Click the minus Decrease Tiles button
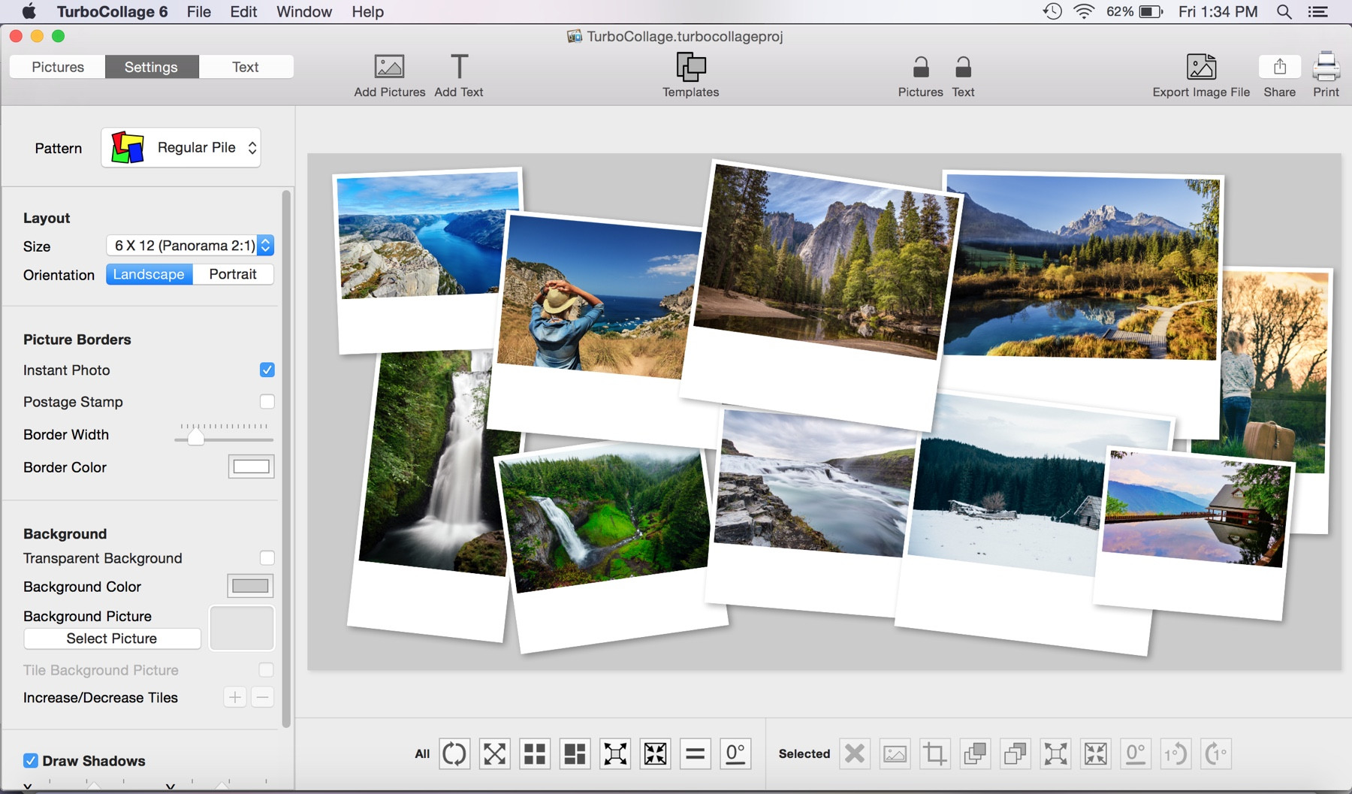Image resolution: width=1352 pixels, height=794 pixels. tap(262, 697)
